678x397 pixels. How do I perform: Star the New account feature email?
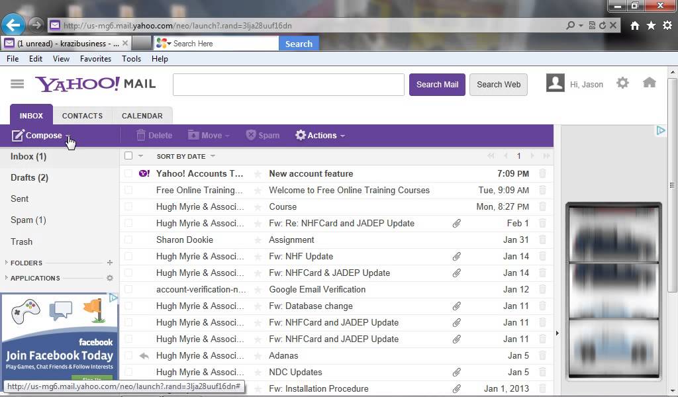tap(258, 174)
